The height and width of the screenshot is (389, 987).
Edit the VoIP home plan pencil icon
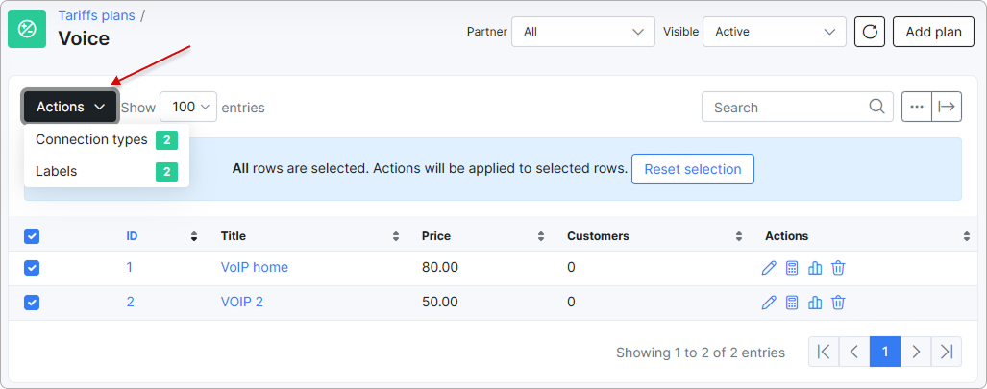[x=769, y=268]
